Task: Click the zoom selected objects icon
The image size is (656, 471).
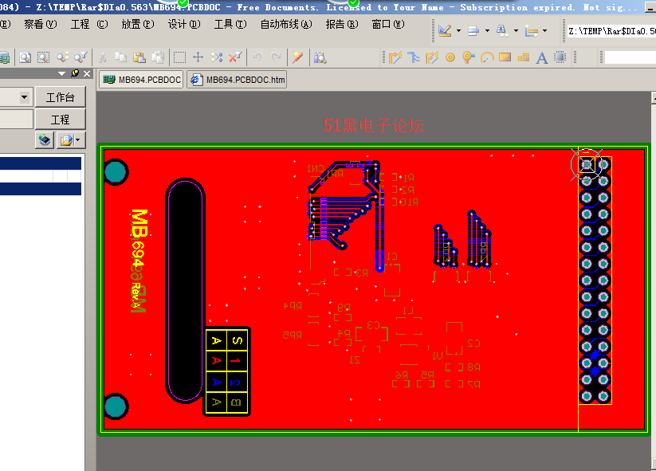Action: [63, 57]
